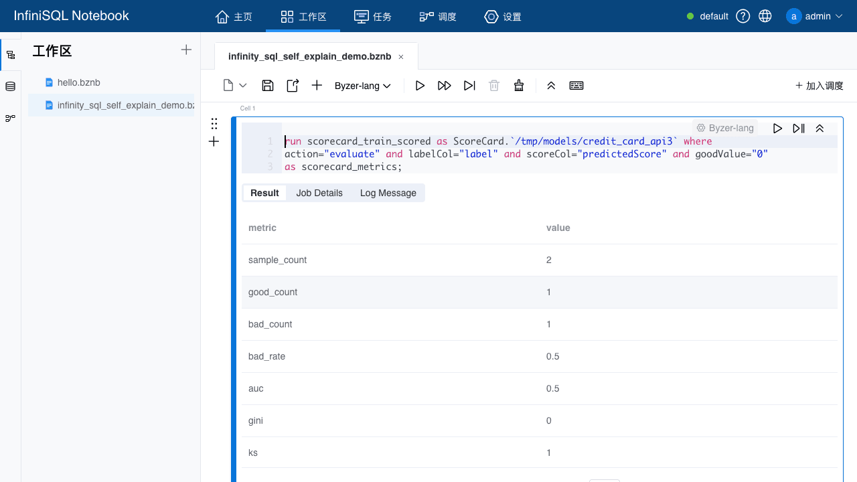
Task: Select the ks metric cell
Action: [x=253, y=453]
